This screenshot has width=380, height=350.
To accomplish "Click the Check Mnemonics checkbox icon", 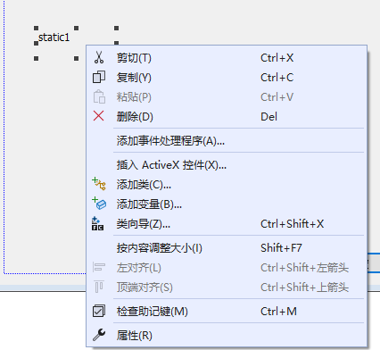I will click(x=99, y=311).
